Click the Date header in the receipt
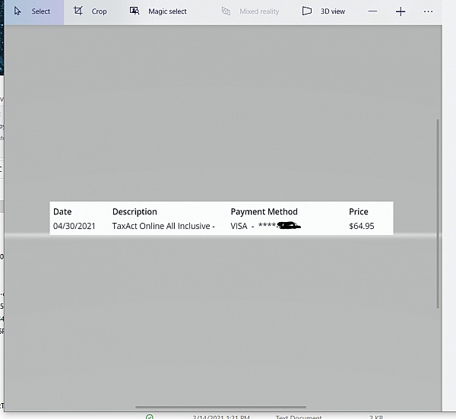Image resolution: width=456 pixels, height=419 pixels. (62, 211)
